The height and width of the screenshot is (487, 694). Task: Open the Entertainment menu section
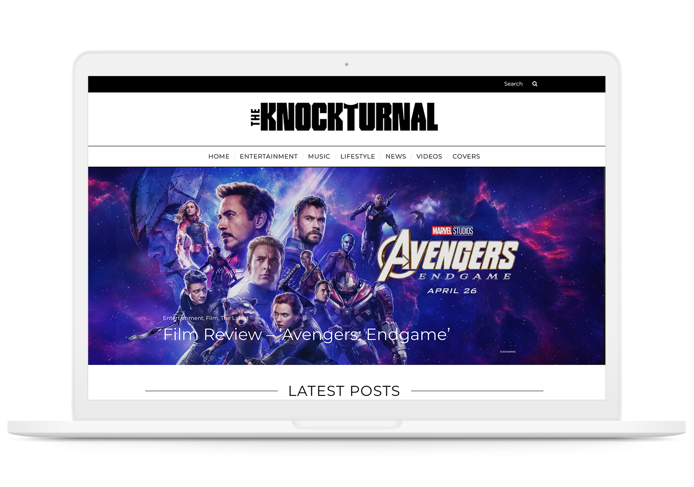coord(269,156)
